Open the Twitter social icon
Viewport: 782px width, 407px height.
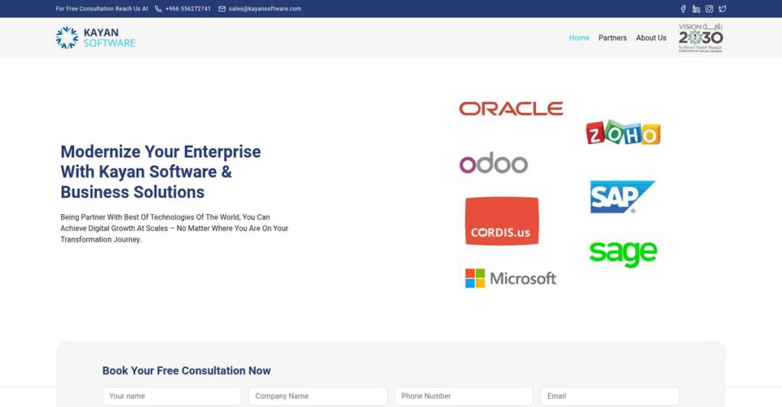(722, 9)
